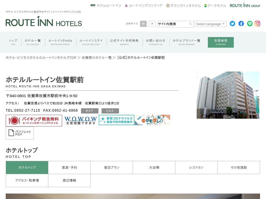Viewport: 266px width, 199px height.
Task: Select the その他施設 tab
Action: coord(239,168)
